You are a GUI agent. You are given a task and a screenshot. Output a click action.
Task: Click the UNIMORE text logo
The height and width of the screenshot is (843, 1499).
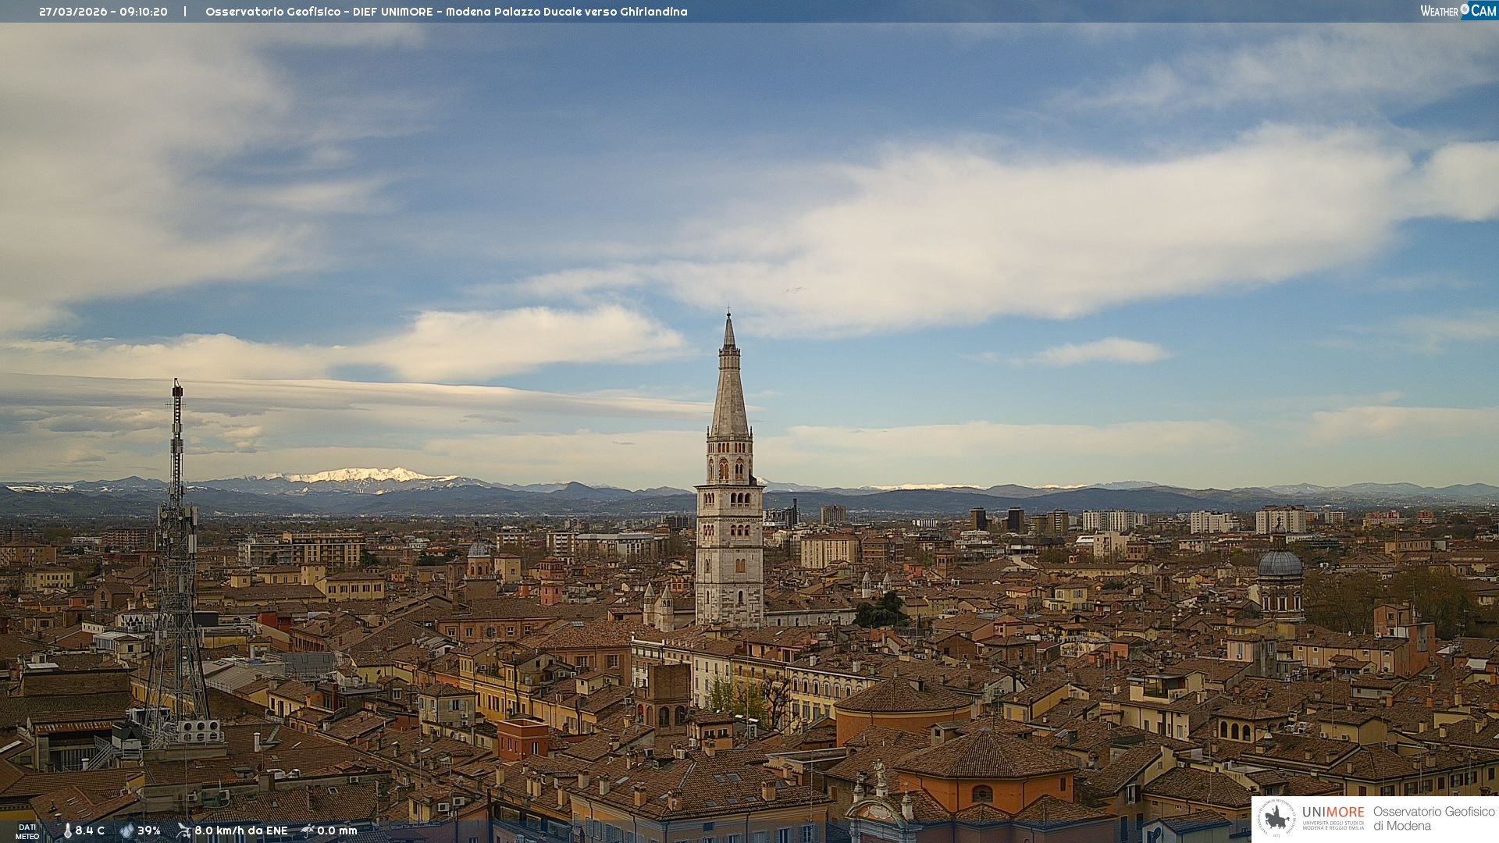1333,812
